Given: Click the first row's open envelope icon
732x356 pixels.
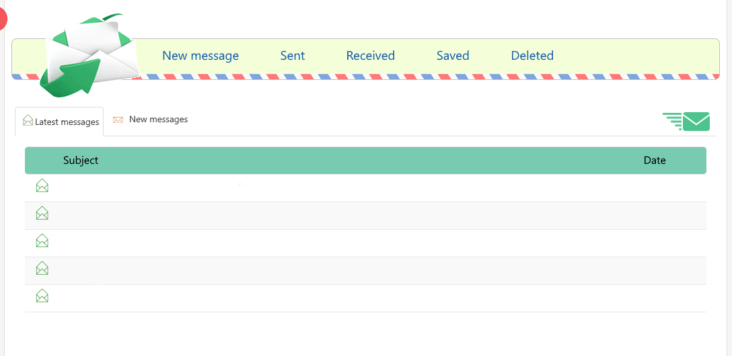Looking at the screenshot, I should 42,186.
